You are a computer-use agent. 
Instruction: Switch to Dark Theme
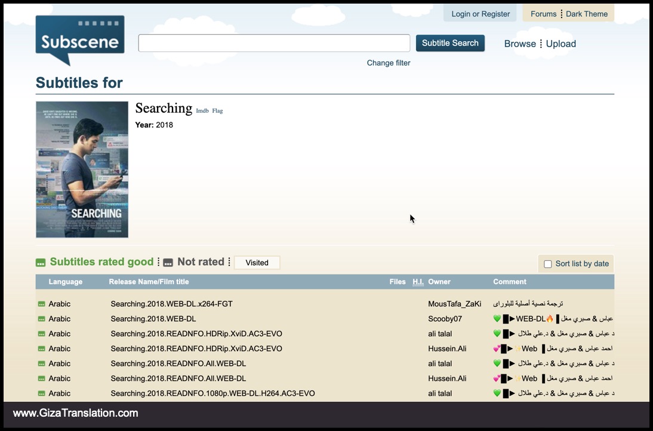tap(587, 14)
